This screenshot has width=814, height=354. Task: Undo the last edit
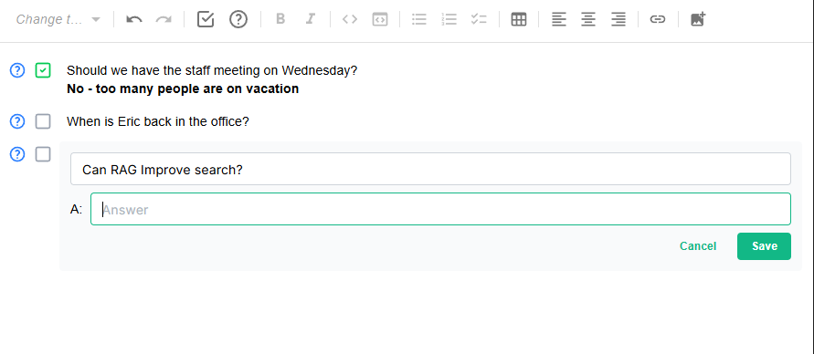pos(134,20)
